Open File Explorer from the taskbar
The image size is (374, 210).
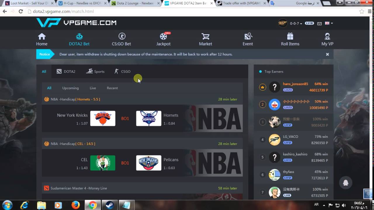point(41,205)
